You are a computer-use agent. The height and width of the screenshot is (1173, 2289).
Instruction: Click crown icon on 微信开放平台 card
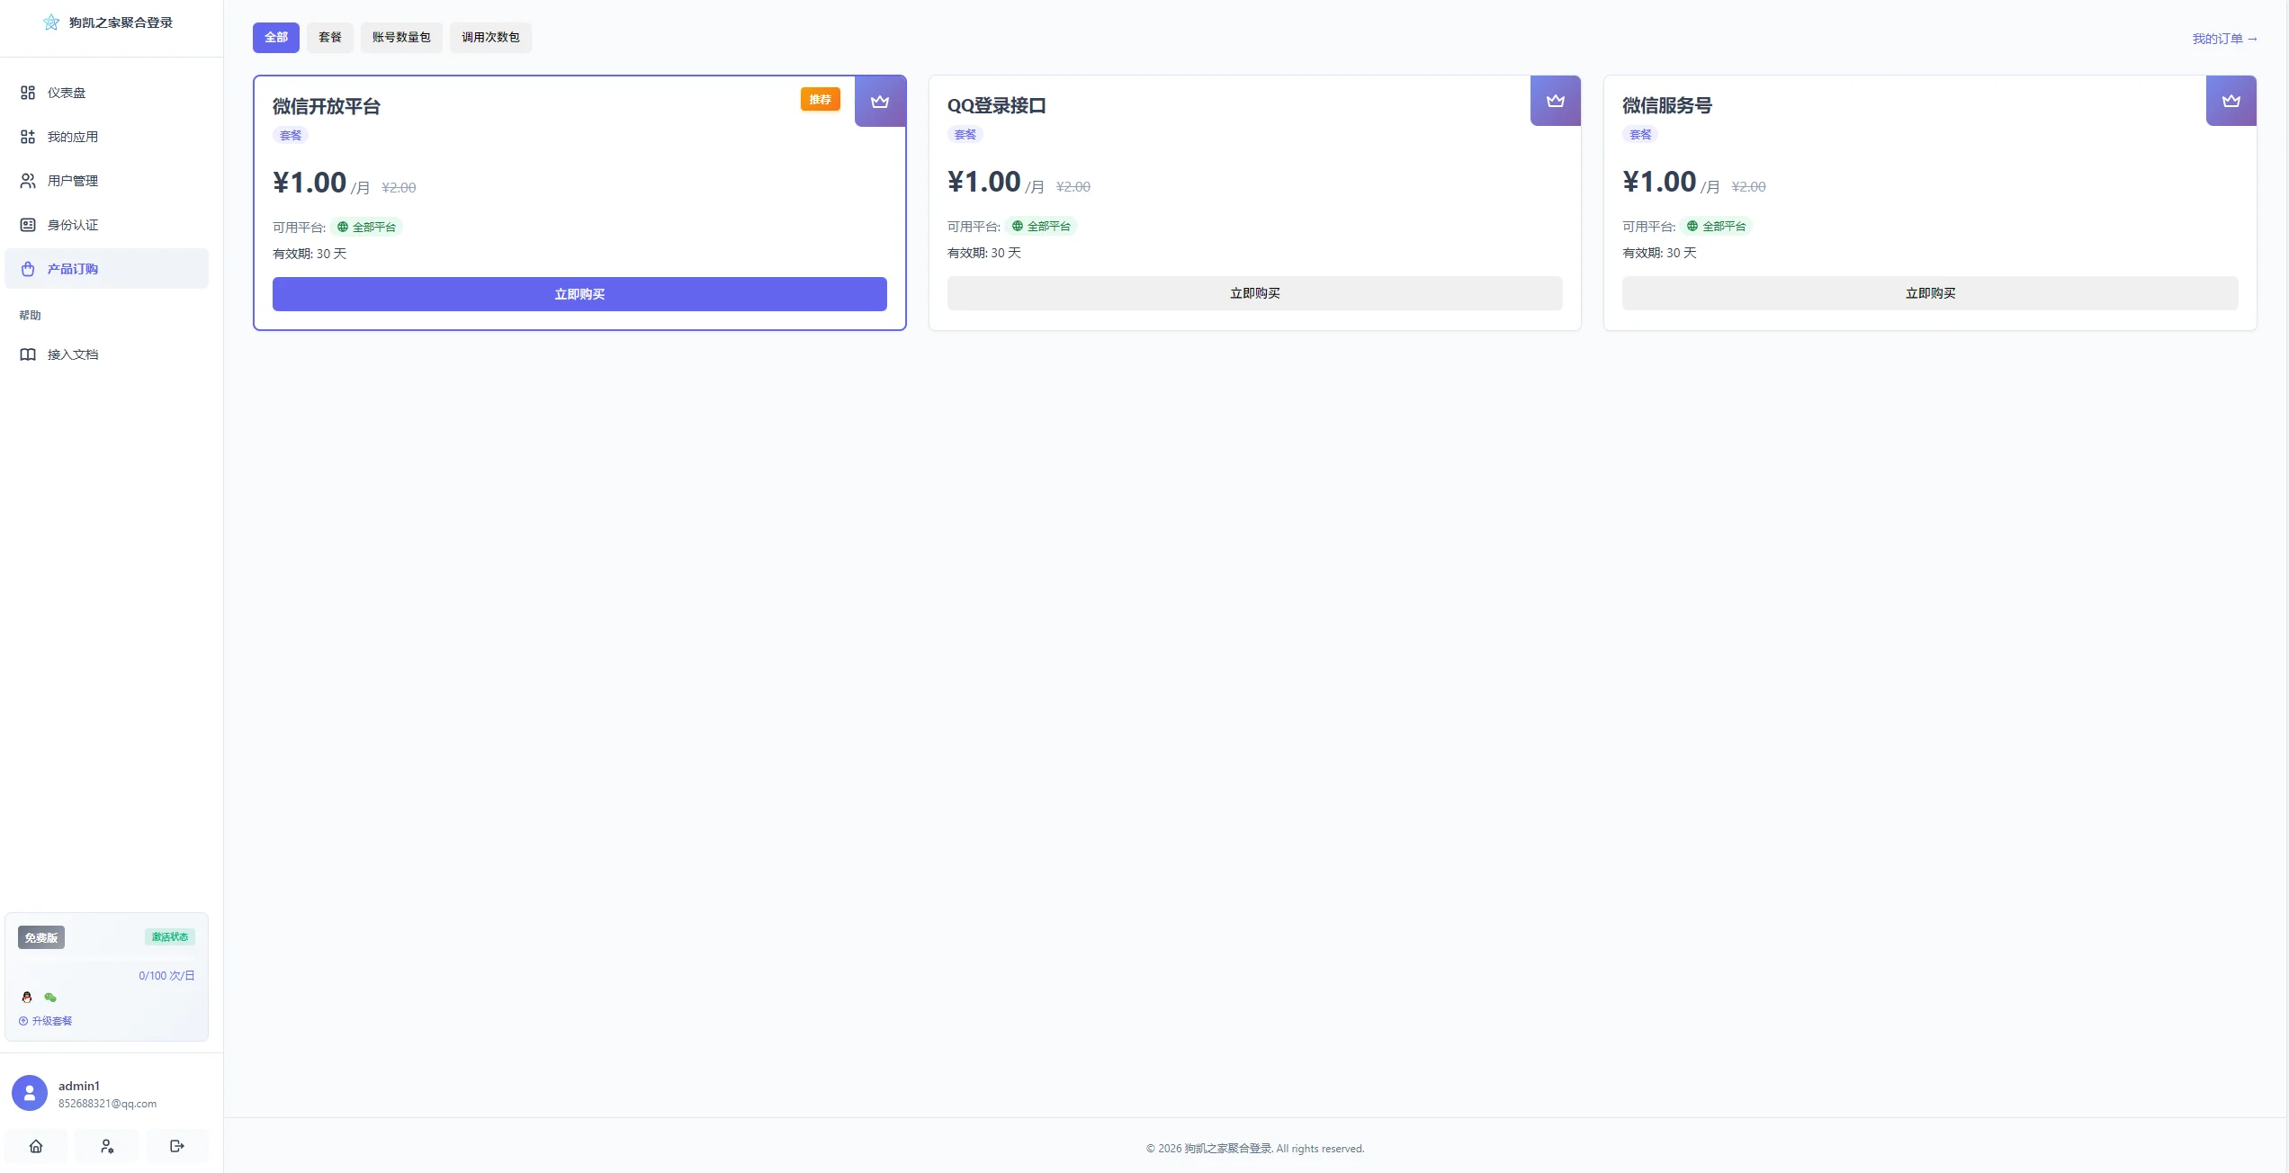click(x=880, y=102)
